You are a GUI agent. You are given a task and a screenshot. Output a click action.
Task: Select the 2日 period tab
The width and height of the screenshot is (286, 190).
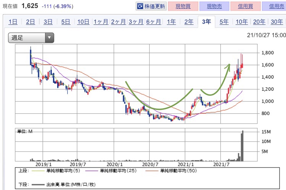[x=30, y=22]
